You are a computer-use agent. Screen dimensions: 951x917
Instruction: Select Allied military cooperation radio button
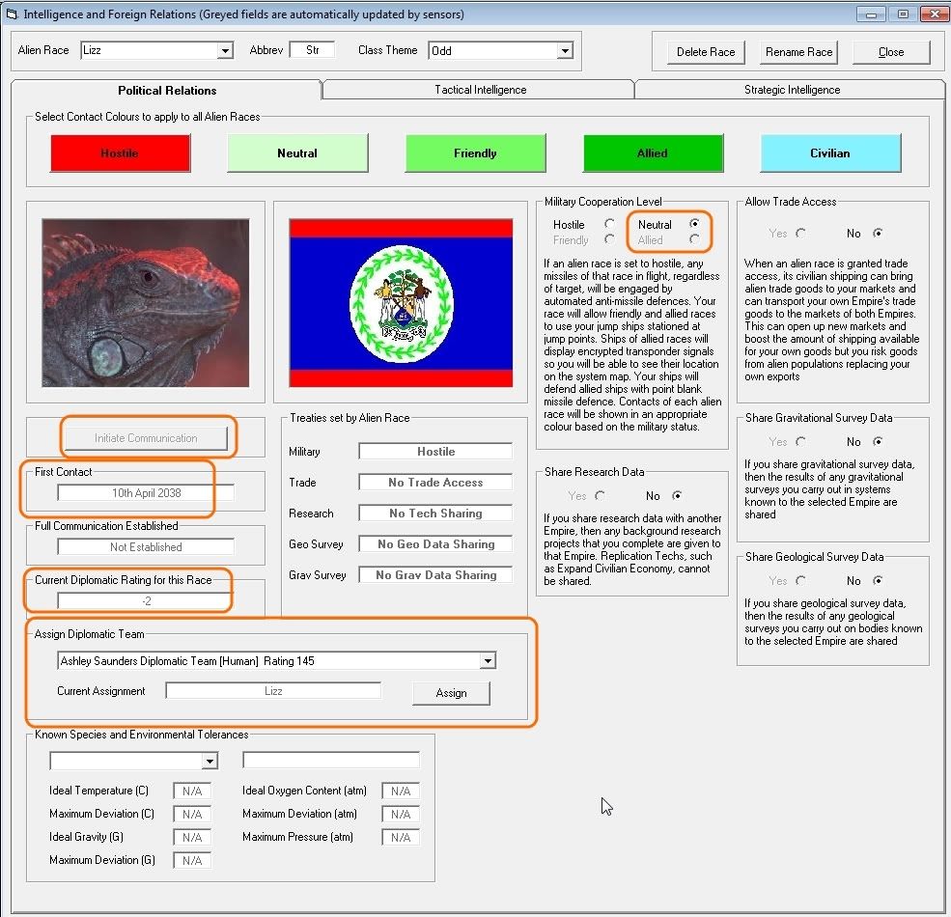tap(694, 239)
